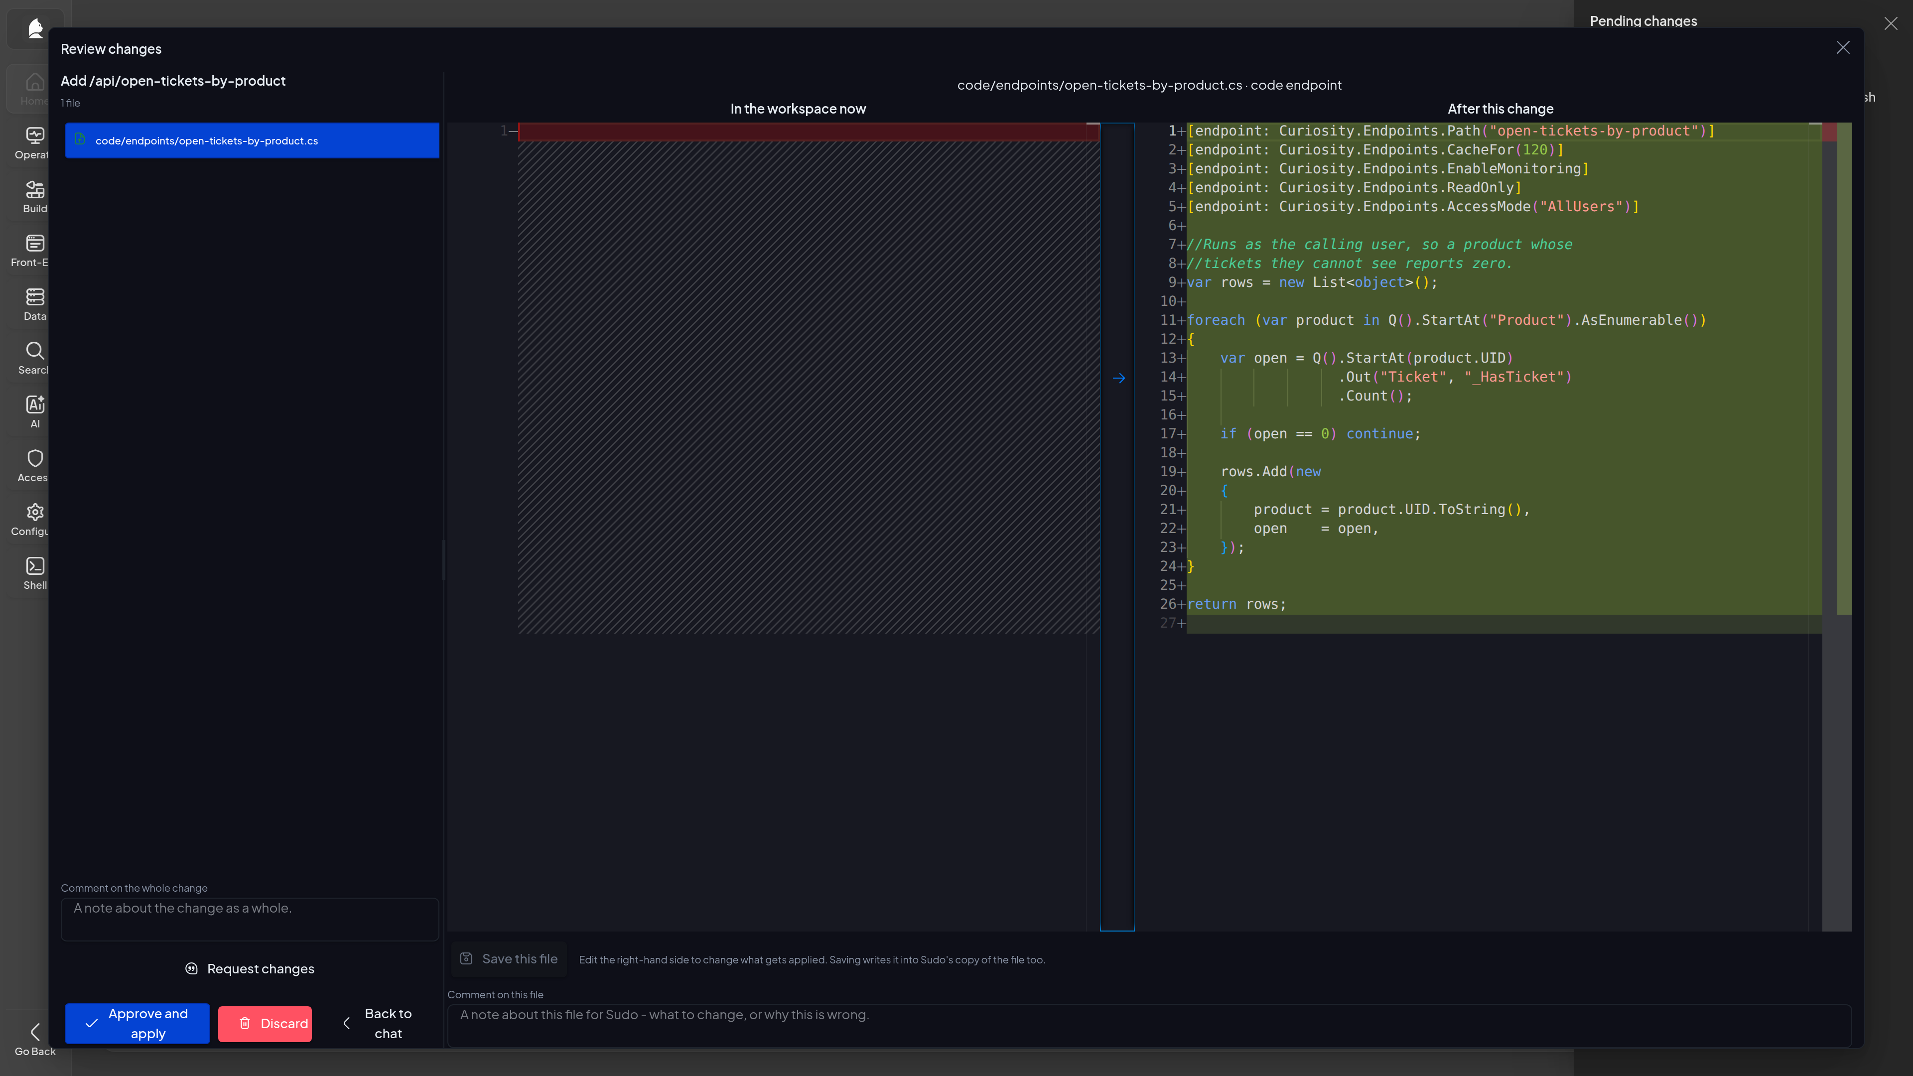Click Request changes button
This screenshot has height=1076, width=1913.
[250, 968]
